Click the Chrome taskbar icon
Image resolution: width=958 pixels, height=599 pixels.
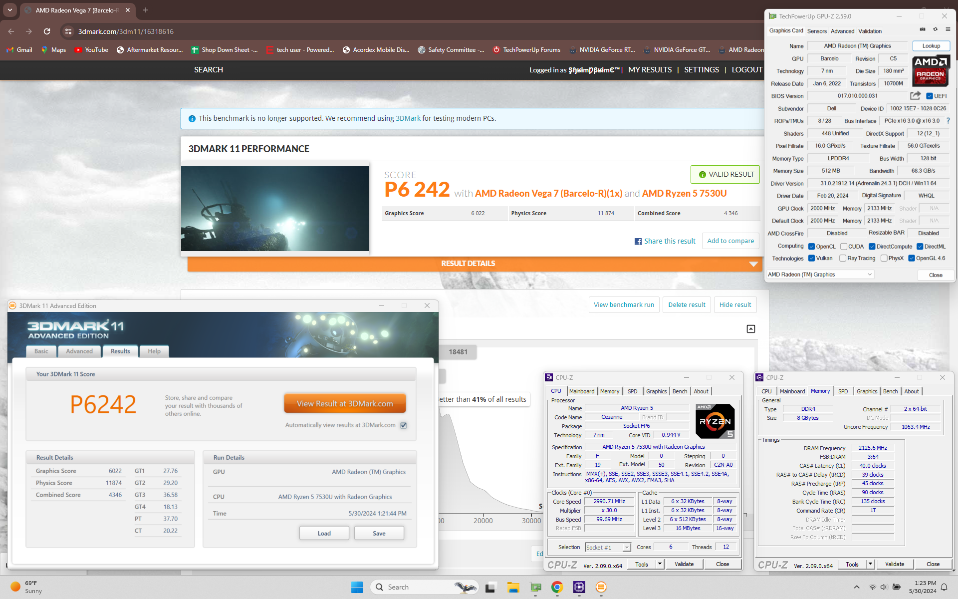tap(557, 587)
